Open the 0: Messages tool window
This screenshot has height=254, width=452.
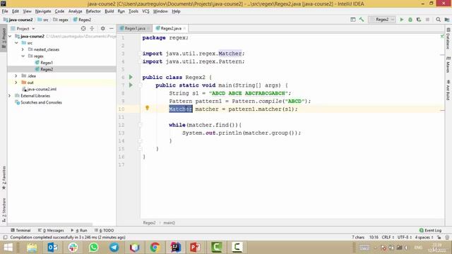click(x=51, y=231)
